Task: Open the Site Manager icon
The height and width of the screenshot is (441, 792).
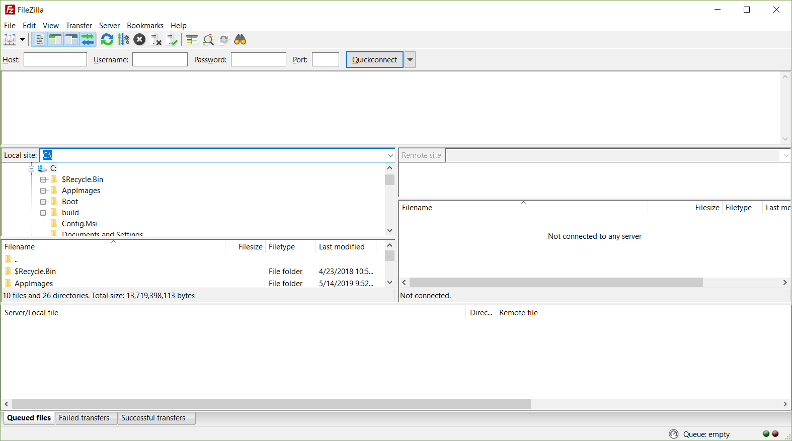Action: tap(10, 40)
